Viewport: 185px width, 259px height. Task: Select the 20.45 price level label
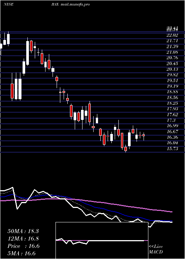172,64
